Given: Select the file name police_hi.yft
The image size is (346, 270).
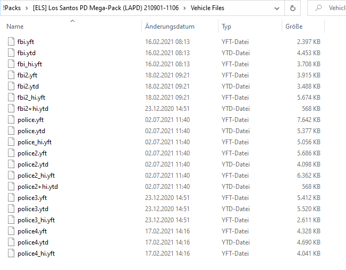Looking at the screenshot, I should click(x=35, y=142).
